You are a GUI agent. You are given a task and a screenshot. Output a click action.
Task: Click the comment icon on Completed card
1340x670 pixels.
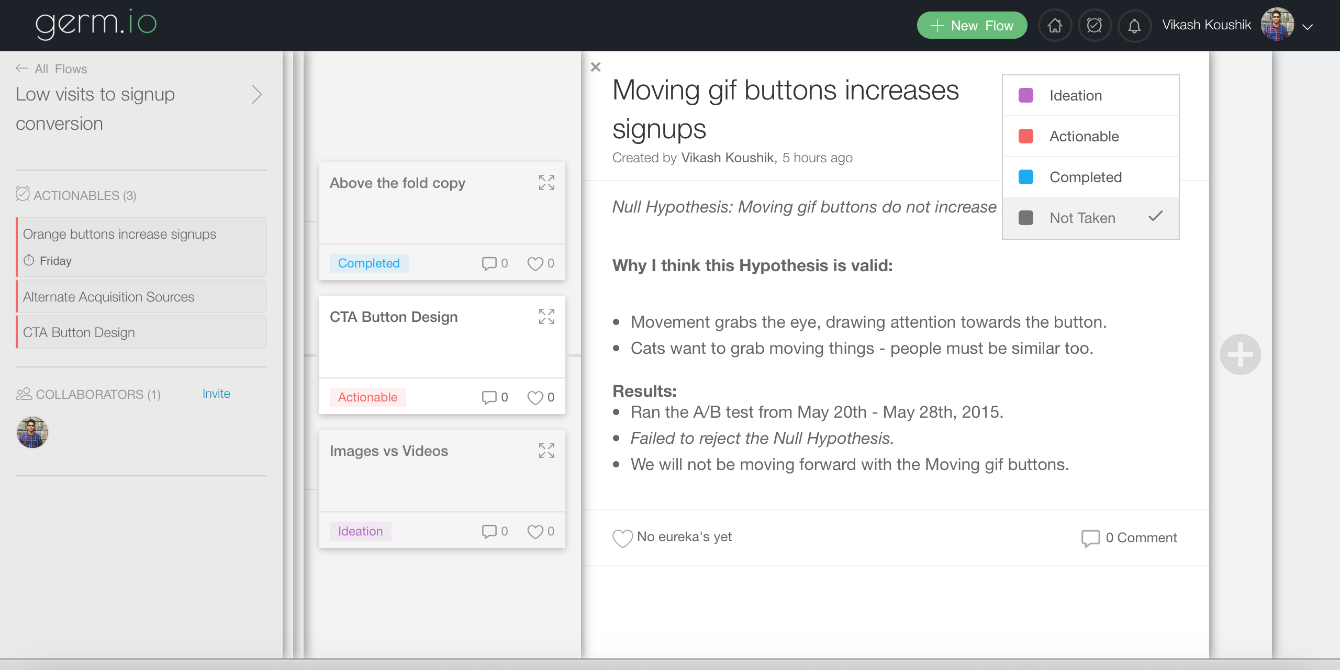pyautogui.click(x=489, y=263)
